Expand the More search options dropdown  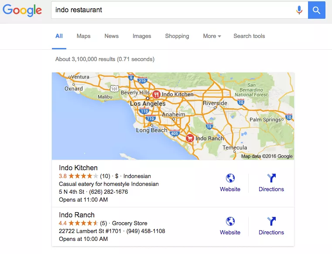[212, 36]
